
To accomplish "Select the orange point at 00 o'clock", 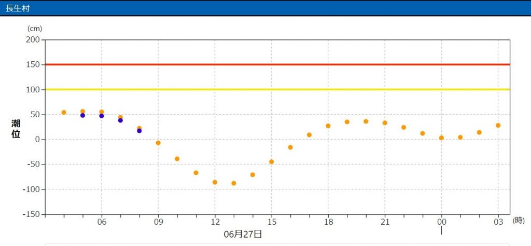I will (x=442, y=138).
